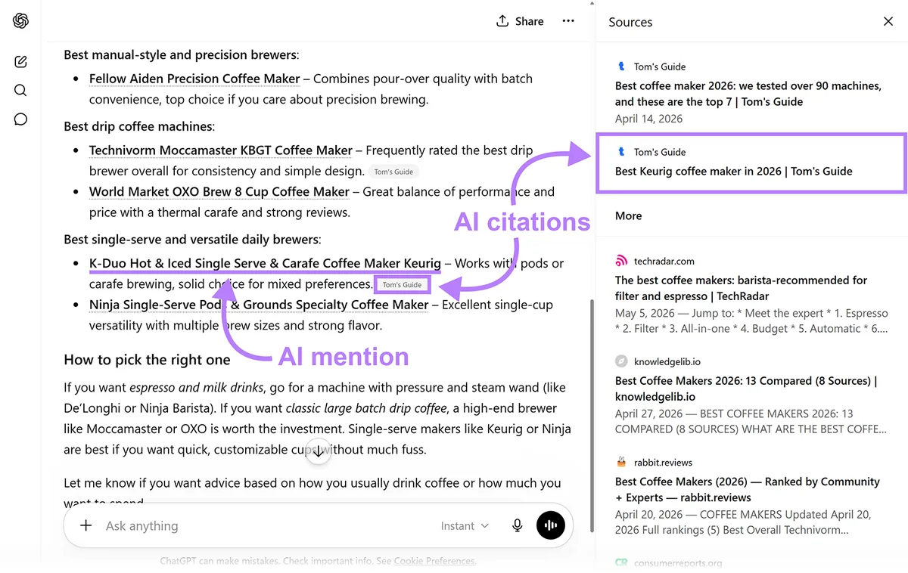The width and height of the screenshot is (908, 573).
Task: Open the knowledgelib.io source result
Action: (x=751, y=395)
